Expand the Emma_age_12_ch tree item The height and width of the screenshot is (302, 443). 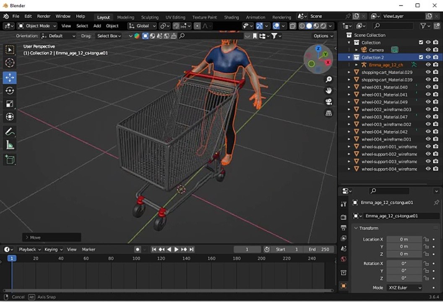click(357, 65)
